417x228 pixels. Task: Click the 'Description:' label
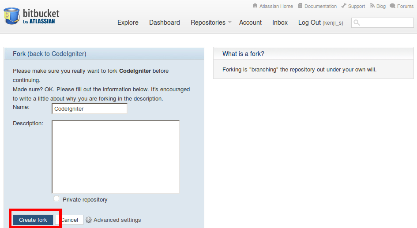(x=28, y=123)
